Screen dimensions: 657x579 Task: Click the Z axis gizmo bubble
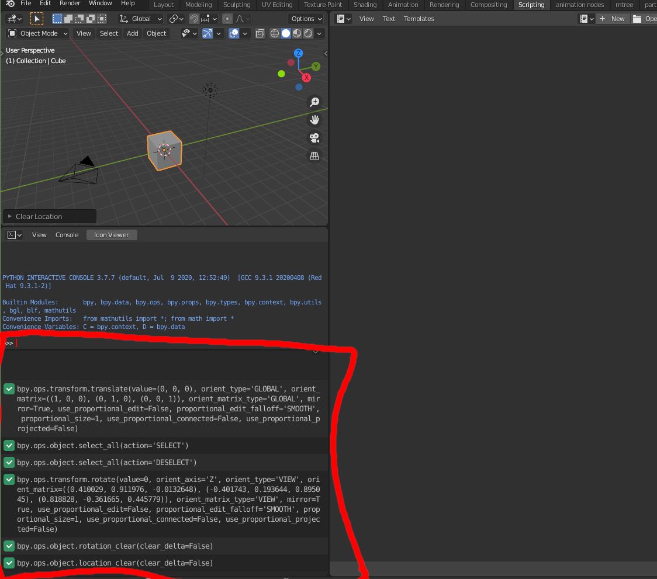tap(298, 53)
